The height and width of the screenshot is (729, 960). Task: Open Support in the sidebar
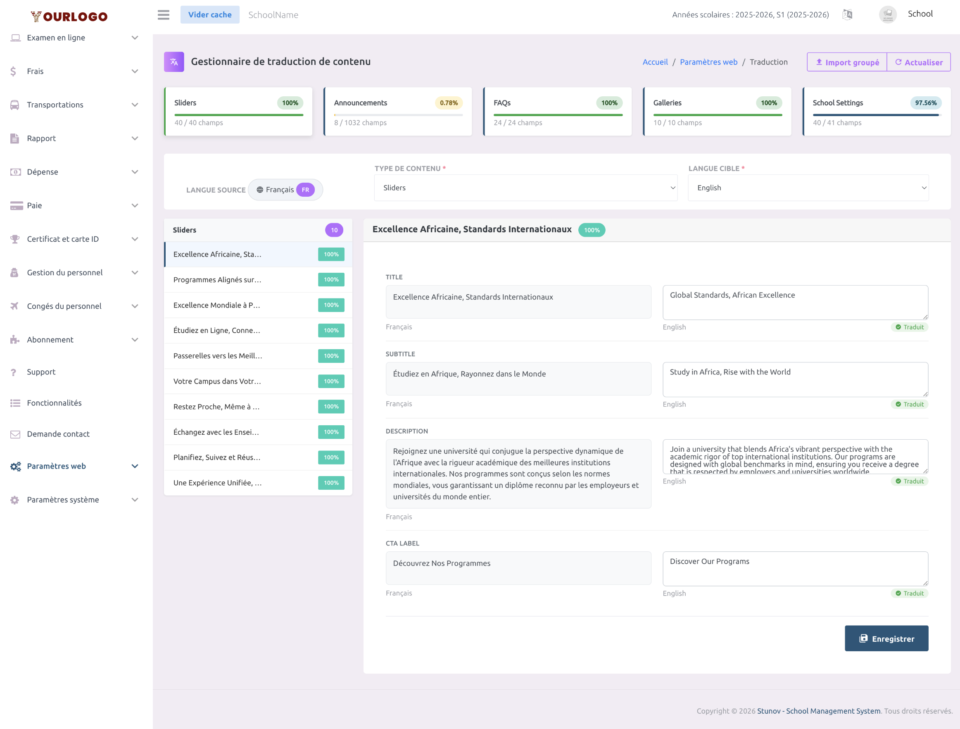point(41,372)
